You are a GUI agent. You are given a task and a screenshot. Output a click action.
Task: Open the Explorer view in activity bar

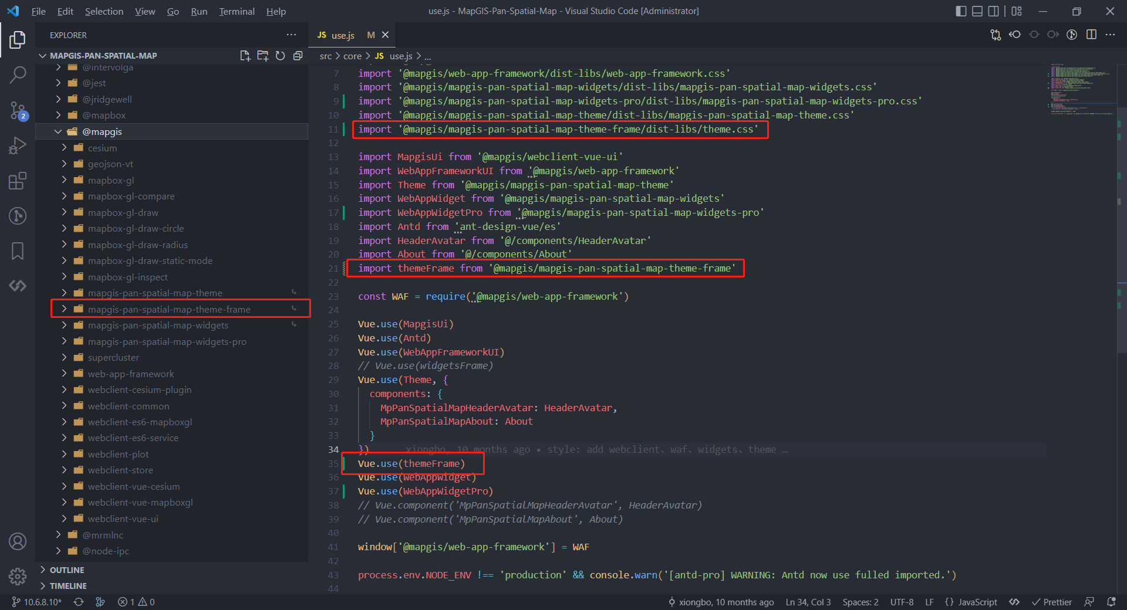point(18,40)
